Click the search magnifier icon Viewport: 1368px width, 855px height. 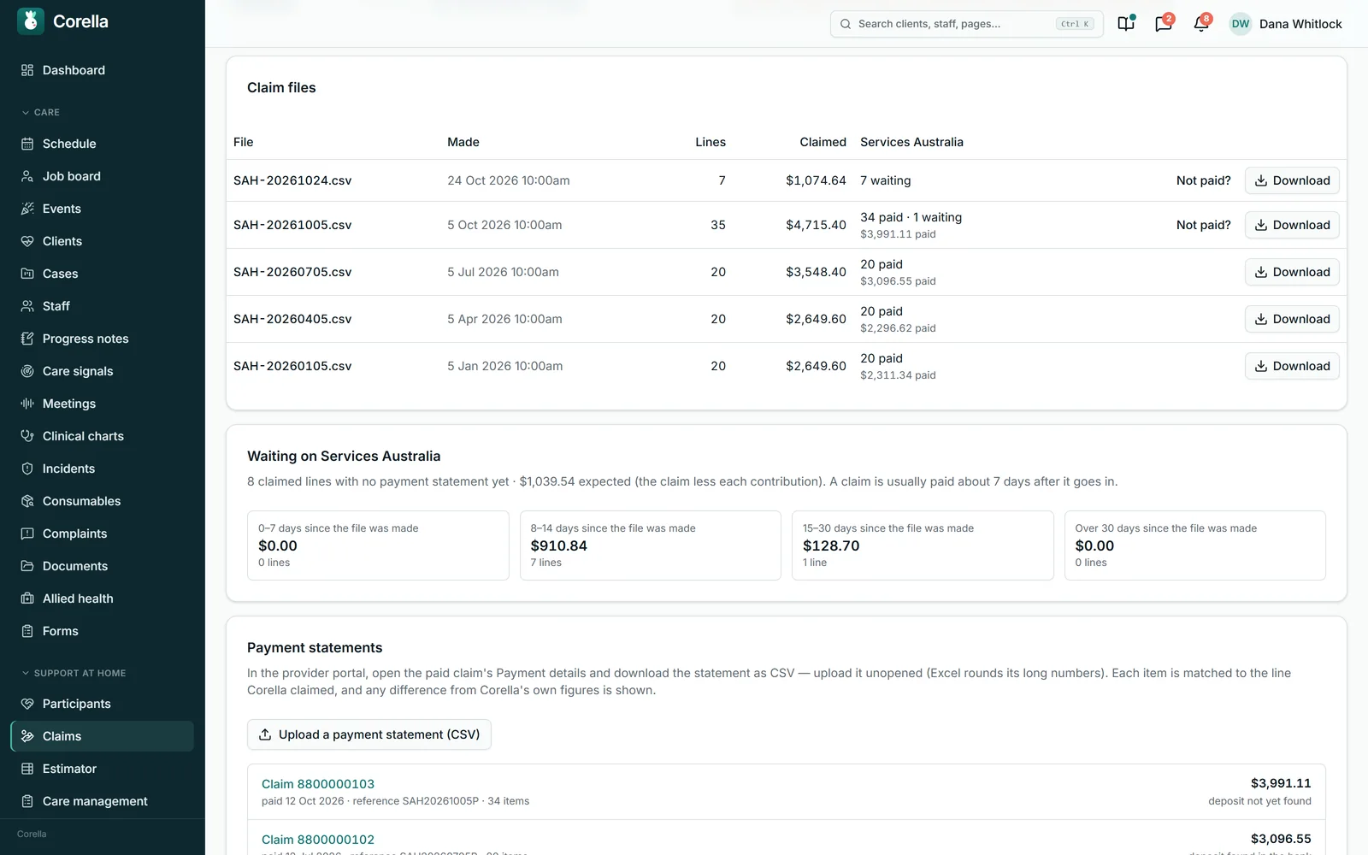[x=846, y=24]
